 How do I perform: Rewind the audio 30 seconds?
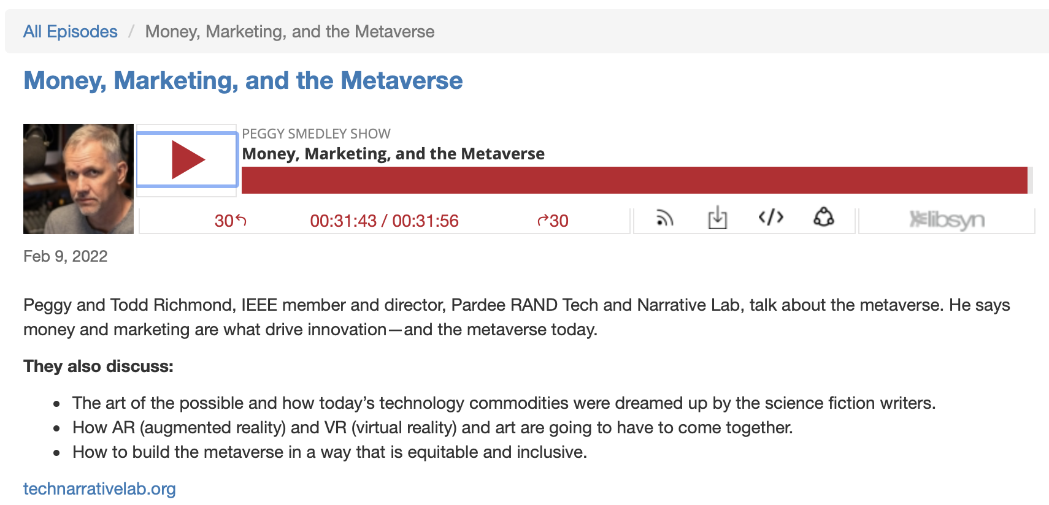tap(230, 221)
